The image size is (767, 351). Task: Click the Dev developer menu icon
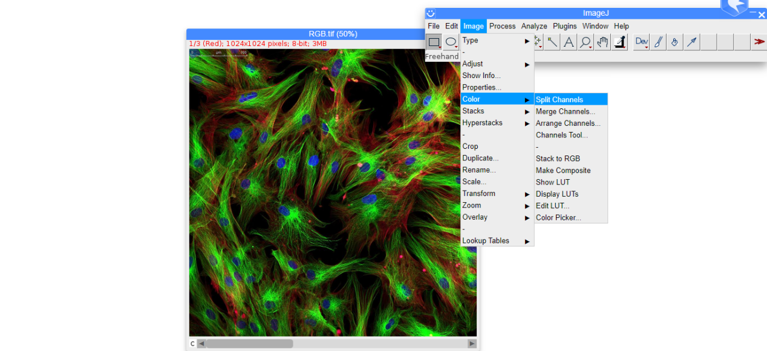coord(641,42)
